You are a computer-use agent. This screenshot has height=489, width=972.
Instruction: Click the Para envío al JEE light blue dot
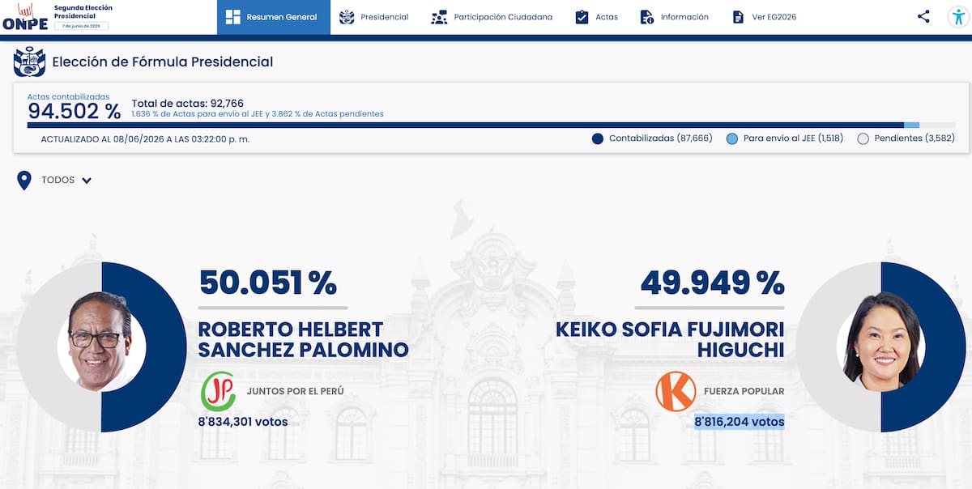tap(732, 138)
